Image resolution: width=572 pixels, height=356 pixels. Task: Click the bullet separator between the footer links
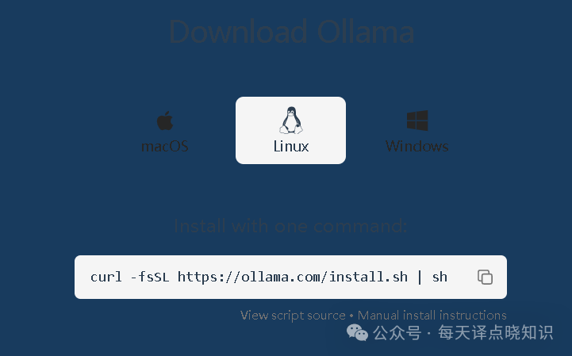351,316
